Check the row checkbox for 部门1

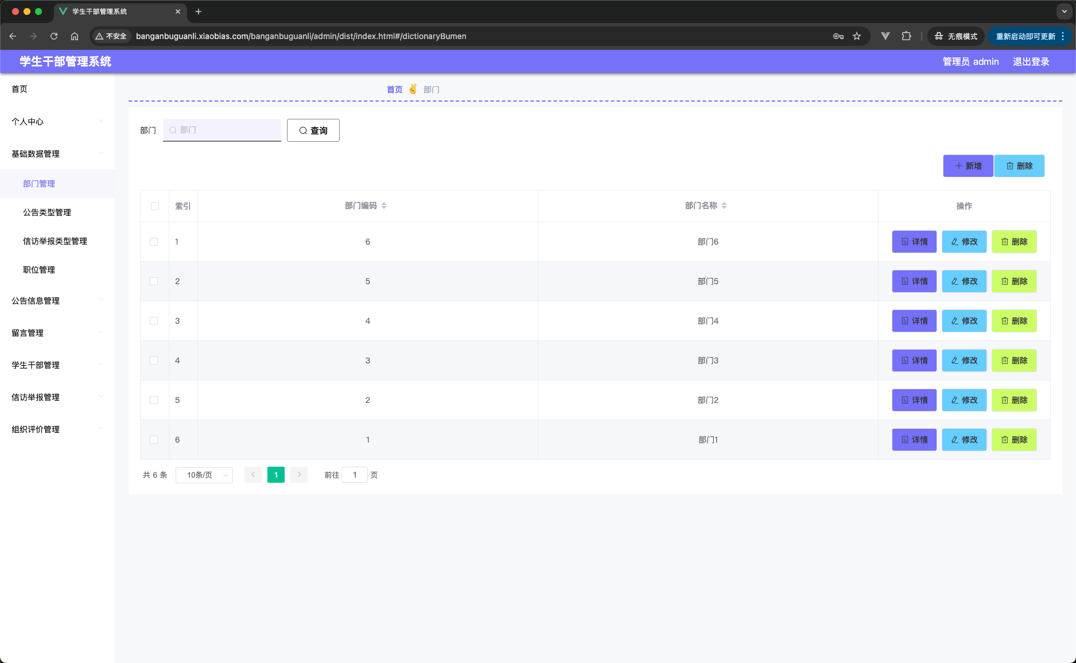pyautogui.click(x=154, y=440)
